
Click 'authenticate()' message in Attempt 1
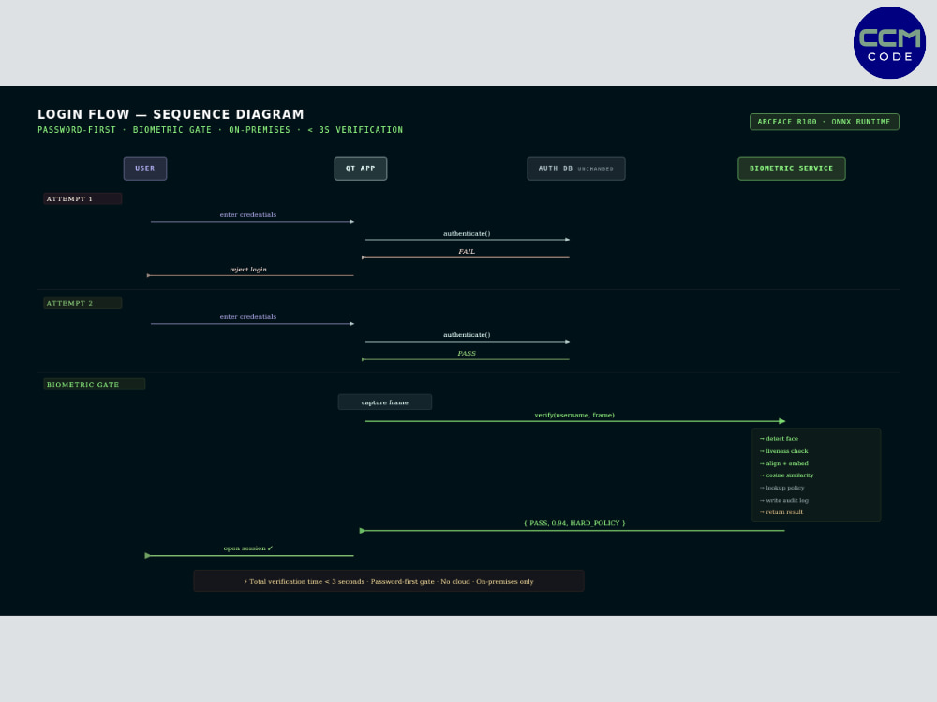coord(467,233)
